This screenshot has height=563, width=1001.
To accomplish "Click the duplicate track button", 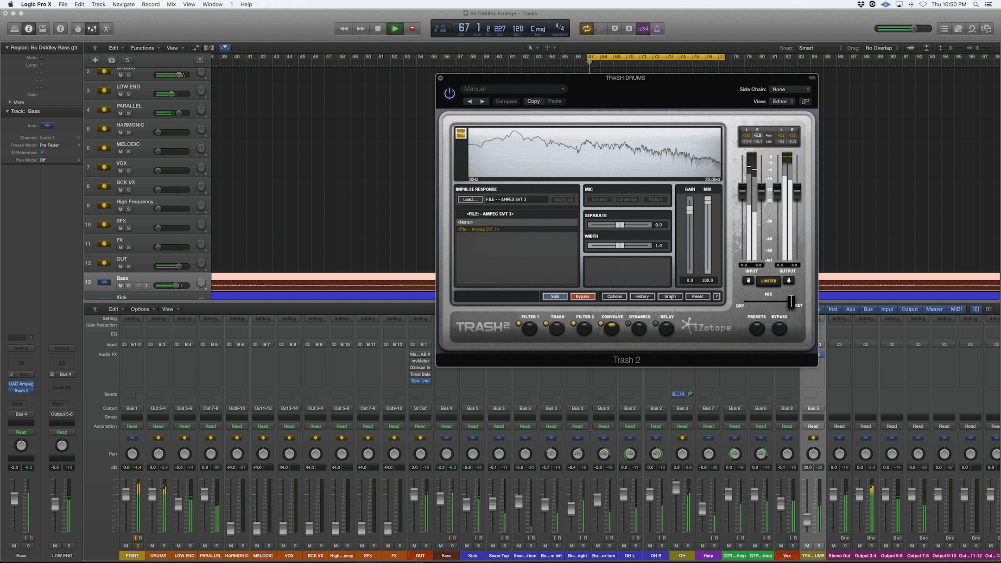I will [x=111, y=60].
